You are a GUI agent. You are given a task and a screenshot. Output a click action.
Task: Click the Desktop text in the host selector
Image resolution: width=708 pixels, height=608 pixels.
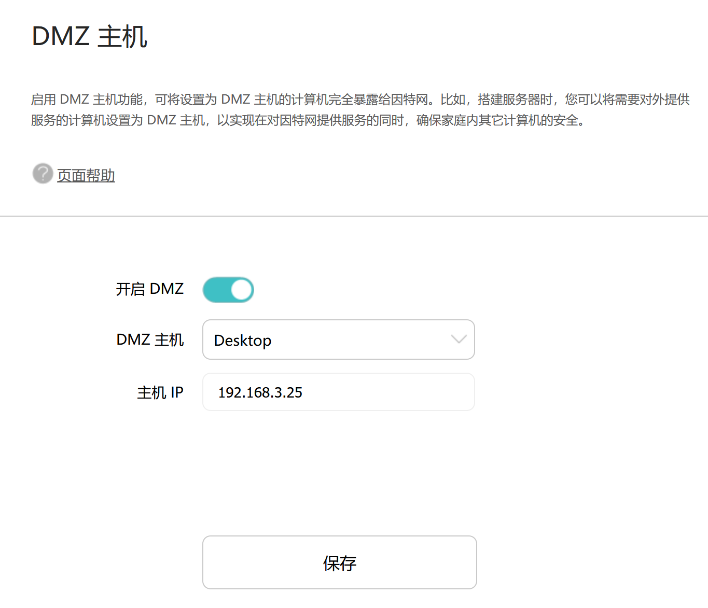pyautogui.click(x=243, y=341)
